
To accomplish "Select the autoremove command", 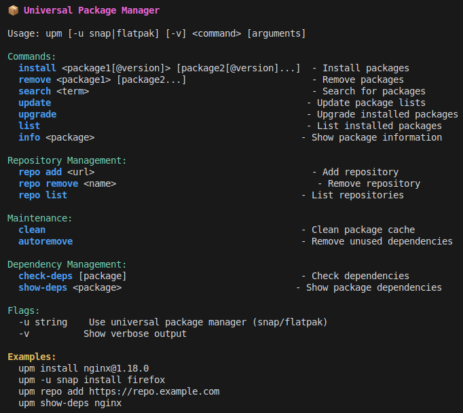I will (x=45, y=241).
